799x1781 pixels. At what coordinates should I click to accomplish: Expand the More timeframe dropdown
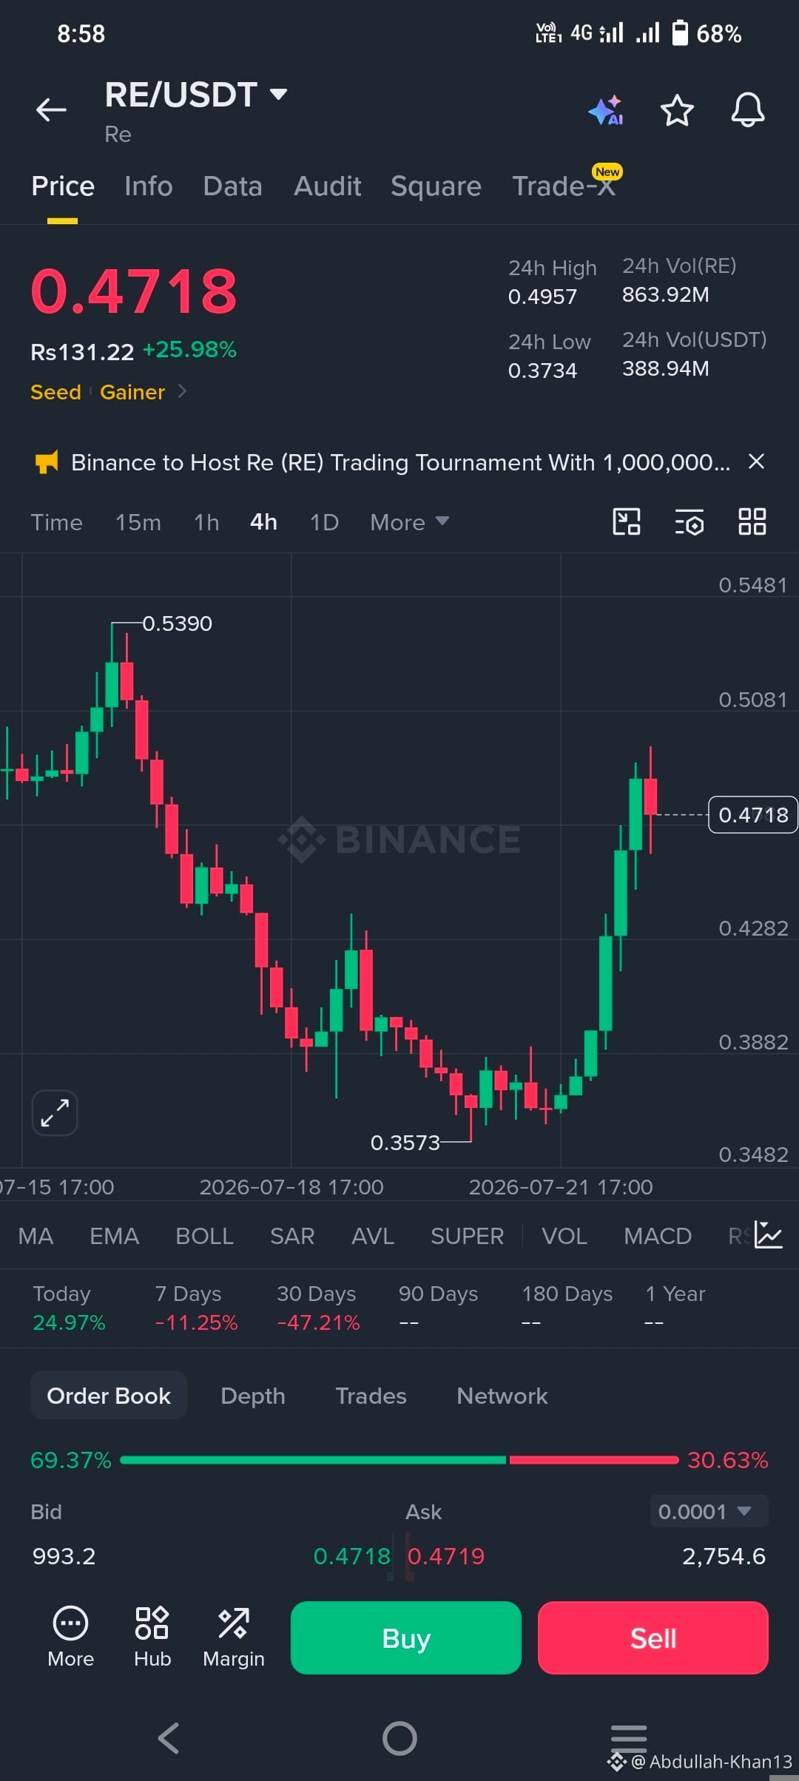pyautogui.click(x=409, y=522)
